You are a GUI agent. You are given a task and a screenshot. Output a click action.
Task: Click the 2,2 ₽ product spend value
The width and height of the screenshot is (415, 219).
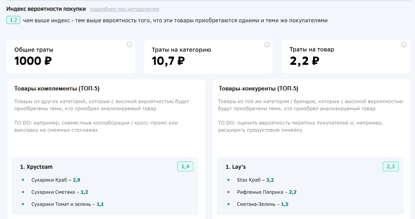coord(304,61)
